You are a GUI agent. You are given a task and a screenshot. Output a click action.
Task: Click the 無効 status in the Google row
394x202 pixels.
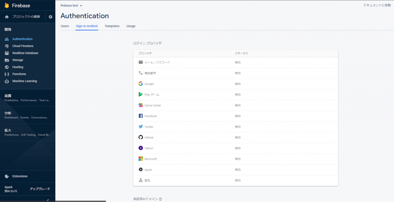click(238, 84)
